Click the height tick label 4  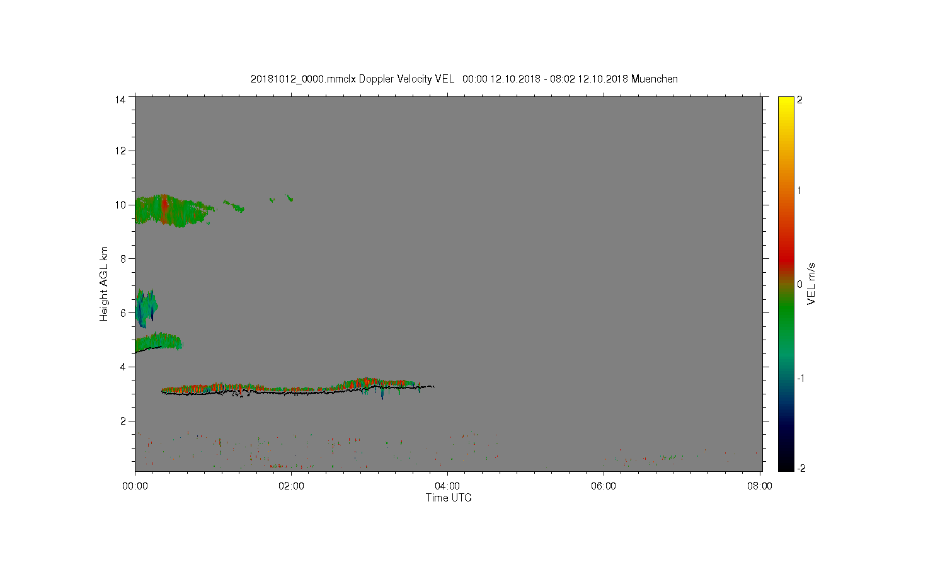(123, 367)
